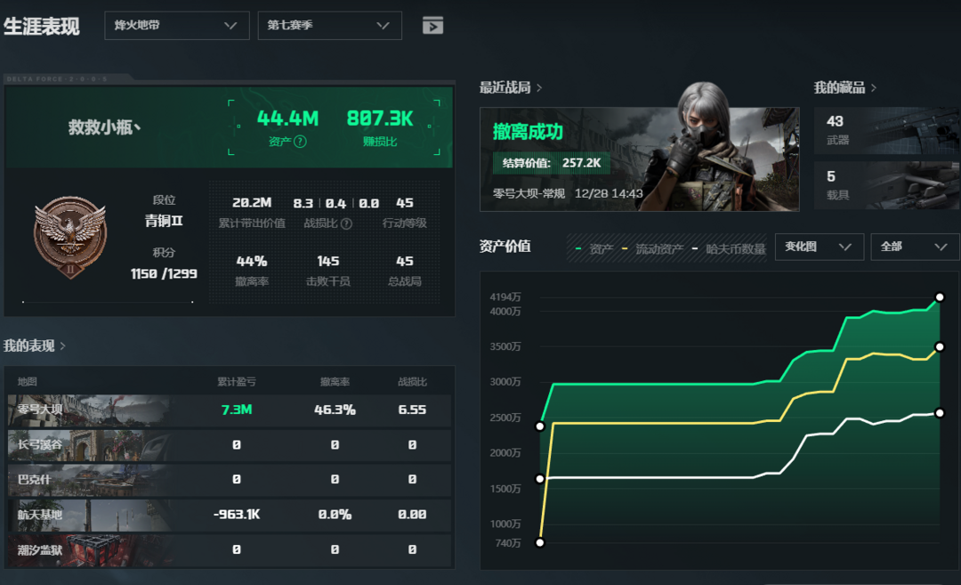Go to 我的藏品 collection page
Image resolution: width=961 pixels, height=585 pixels.
(x=844, y=87)
